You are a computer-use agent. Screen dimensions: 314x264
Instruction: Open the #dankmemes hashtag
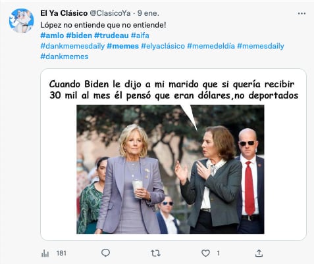65,56
